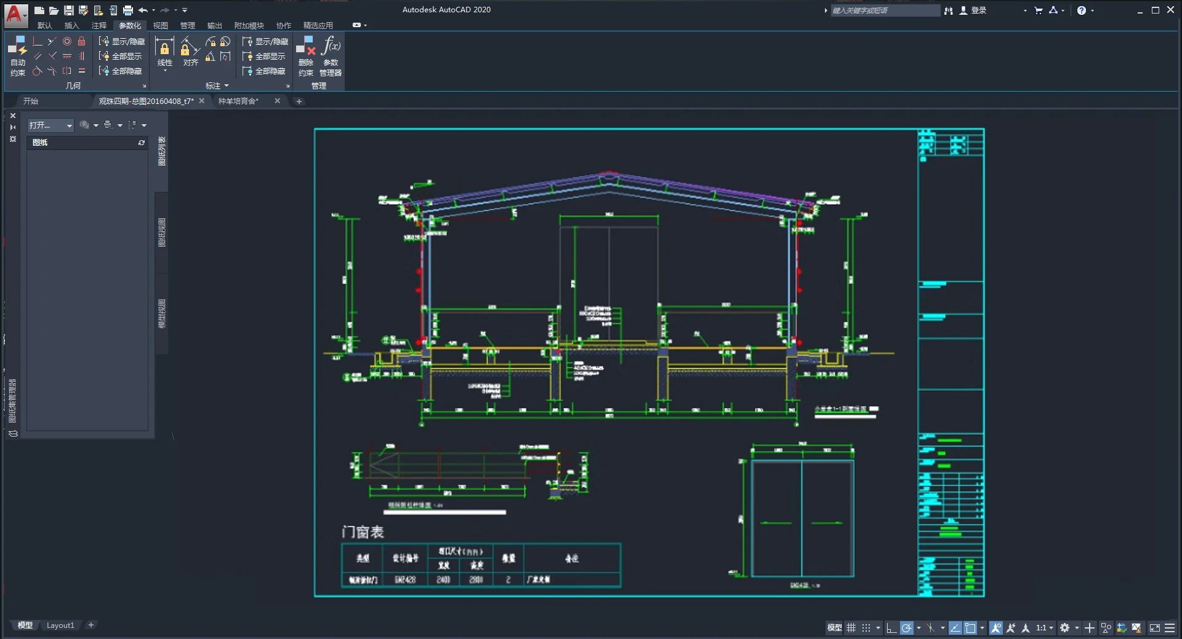Toggle snap mode dots in status bar

pos(866,628)
